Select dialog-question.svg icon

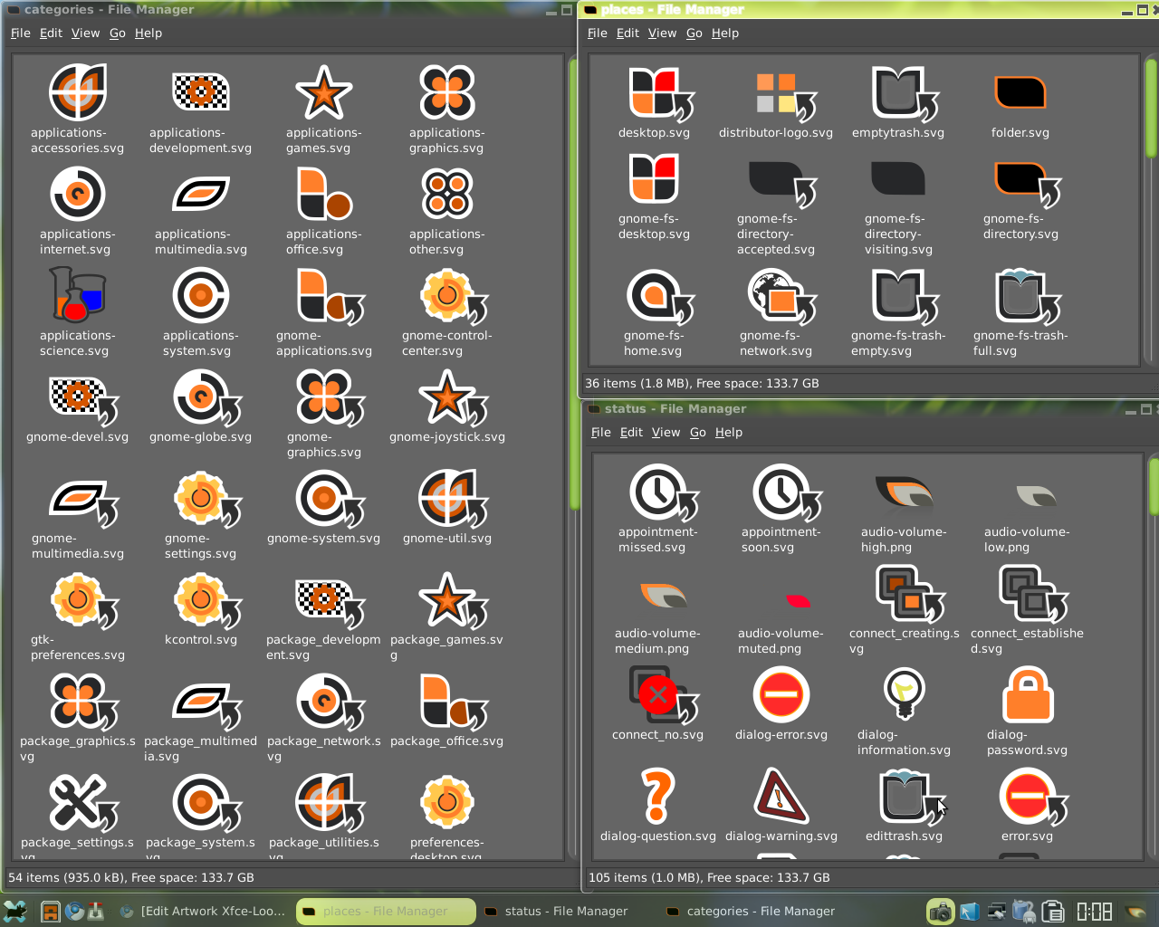658,797
